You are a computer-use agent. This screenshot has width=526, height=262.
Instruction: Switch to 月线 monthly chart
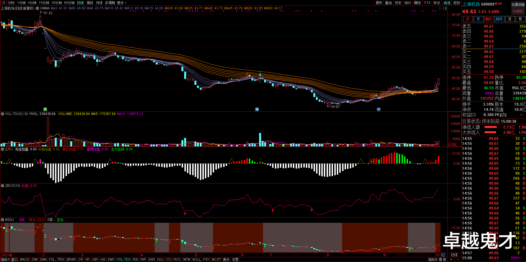click(x=99, y=3)
